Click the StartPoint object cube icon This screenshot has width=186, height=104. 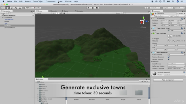[x=152, y=14]
